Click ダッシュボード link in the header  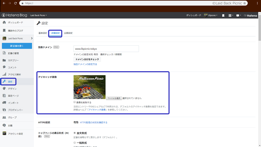(x=193, y=15)
